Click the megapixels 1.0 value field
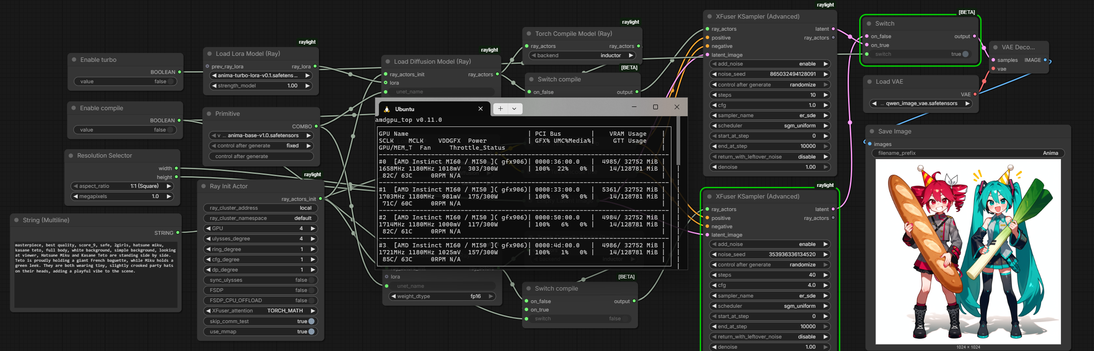The width and height of the screenshot is (1094, 351). tap(122, 197)
